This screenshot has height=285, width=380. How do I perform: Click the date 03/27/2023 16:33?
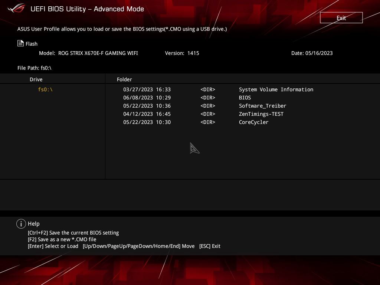tap(147, 89)
